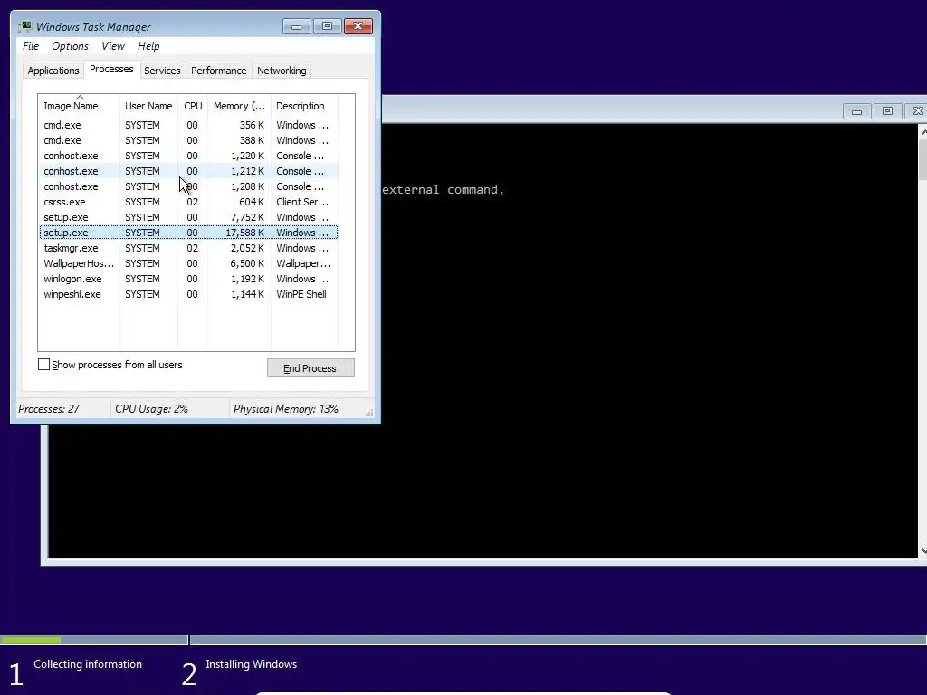Switch to the Services tab

click(x=162, y=71)
